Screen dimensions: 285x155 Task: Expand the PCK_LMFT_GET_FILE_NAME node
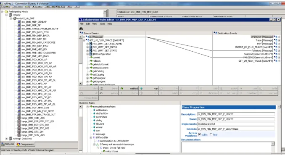pos(87,44)
